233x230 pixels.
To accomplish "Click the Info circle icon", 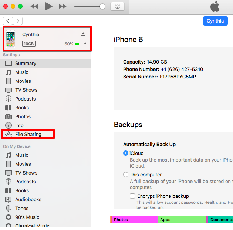I will point(9,125).
